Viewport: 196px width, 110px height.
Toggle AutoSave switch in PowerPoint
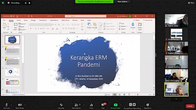12,16
